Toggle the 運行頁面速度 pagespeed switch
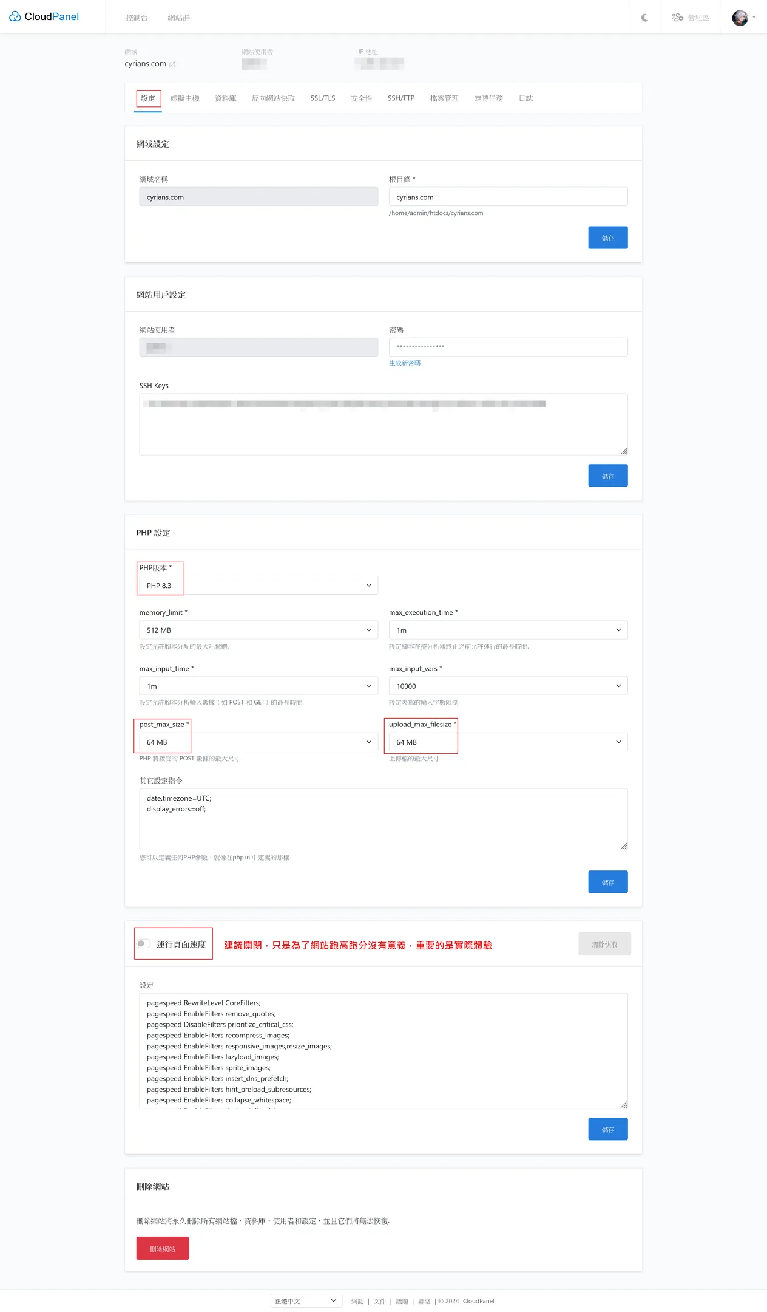Screen dimensions: 767x1312 pyautogui.click(x=143, y=944)
